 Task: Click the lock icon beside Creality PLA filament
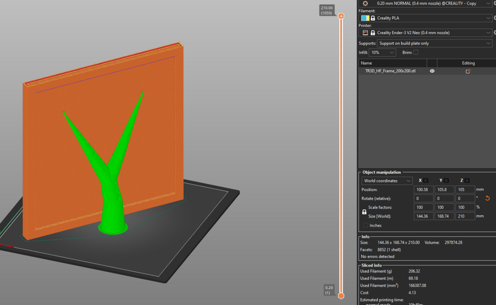pyautogui.click(x=373, y=18)
